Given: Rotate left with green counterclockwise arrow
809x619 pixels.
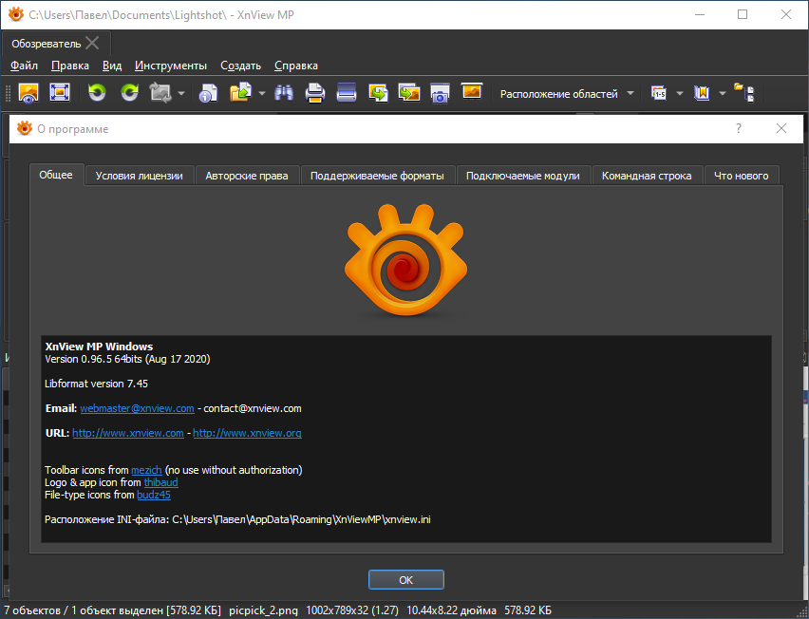Looking at the screenshot, I should click(97, 93).
